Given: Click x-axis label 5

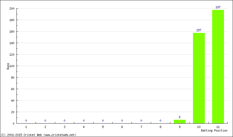Looking at the screenshot, I should tap(103, 127).
